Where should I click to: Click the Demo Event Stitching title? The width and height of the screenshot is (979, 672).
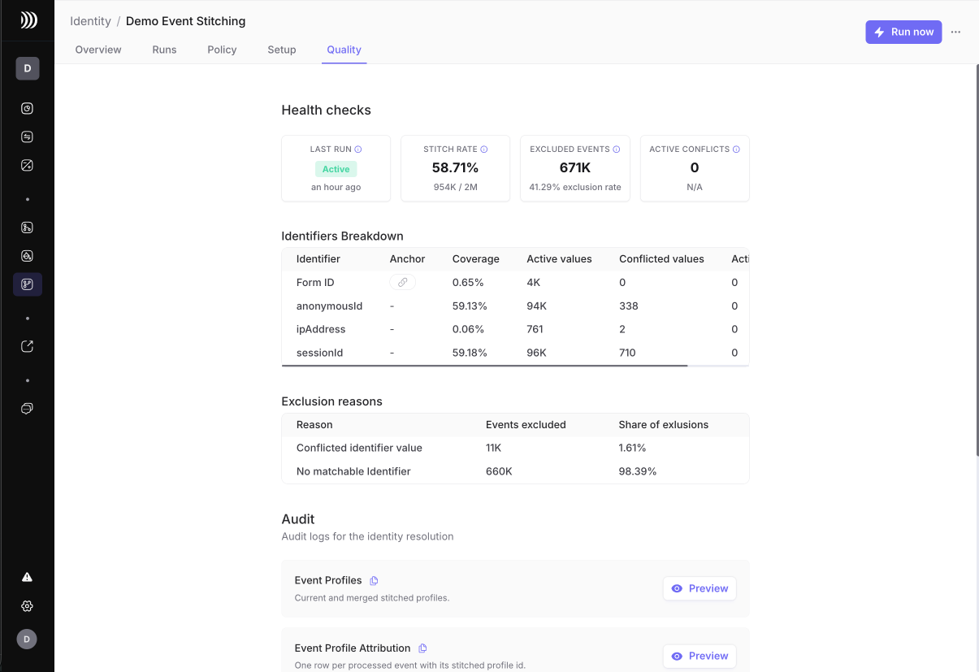tap(185, 21)
